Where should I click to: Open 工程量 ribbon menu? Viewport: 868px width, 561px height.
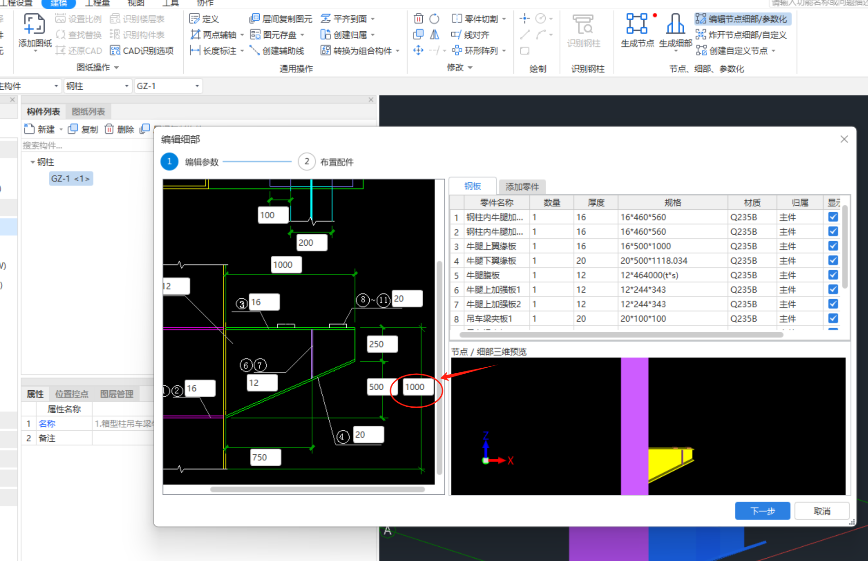(x=97, y=3)
